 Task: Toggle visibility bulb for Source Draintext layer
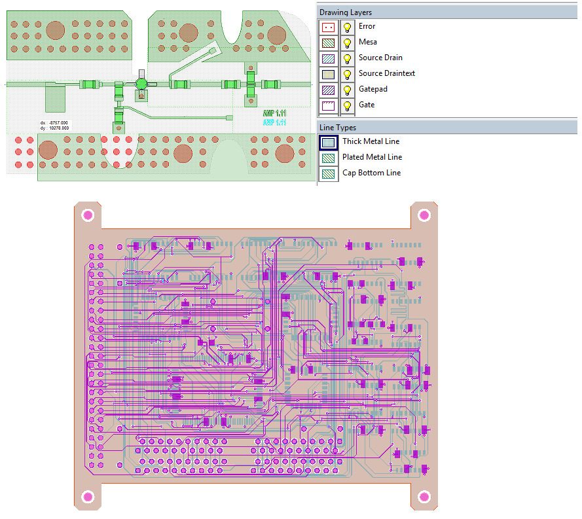tap(347, 74)
